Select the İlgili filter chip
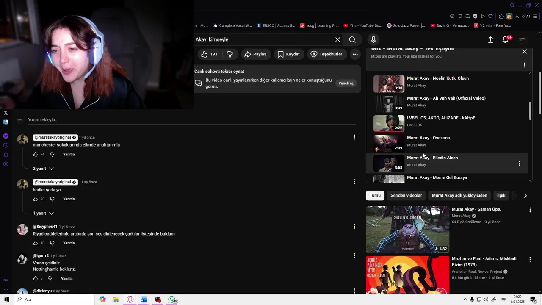Image resolution: width=542 pixels, height=305 pixels. [501, 195]
